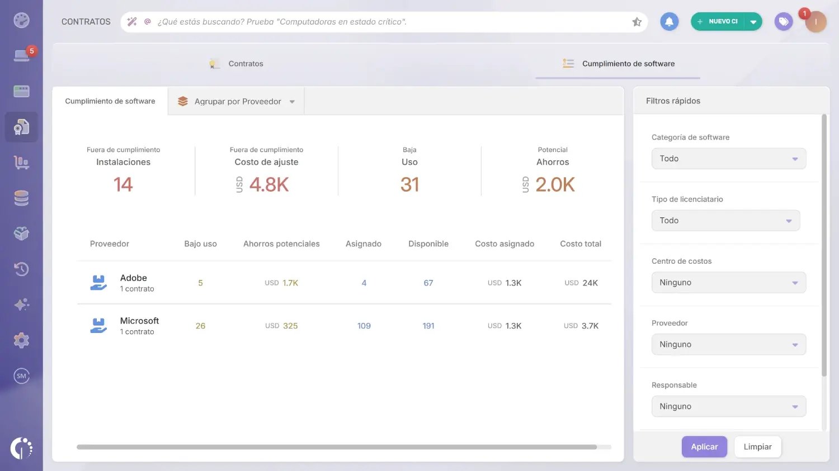Click the Potencial Ahorros value 2.0K
The height and width of the screenshot is (471, 839).
tap(555, 184)
